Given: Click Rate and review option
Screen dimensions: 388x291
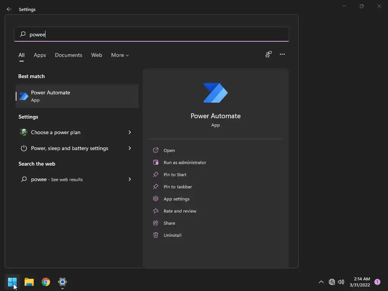Looking at the screenshot, I should point(180,211).
